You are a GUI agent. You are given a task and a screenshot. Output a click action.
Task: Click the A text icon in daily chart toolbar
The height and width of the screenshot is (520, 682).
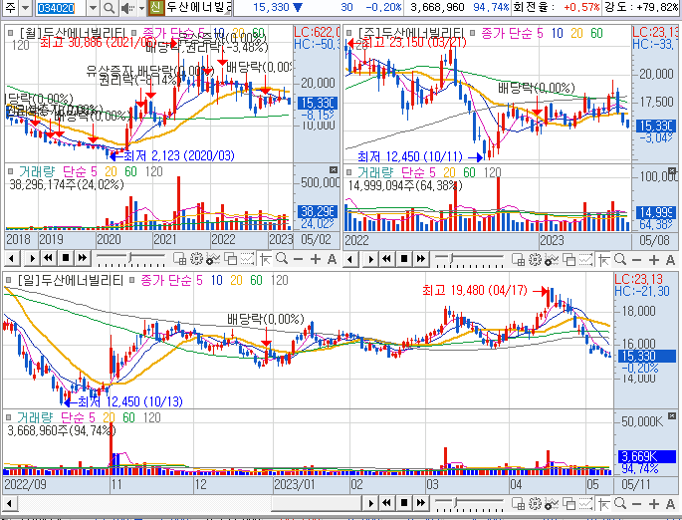click(x=670, y=504)
